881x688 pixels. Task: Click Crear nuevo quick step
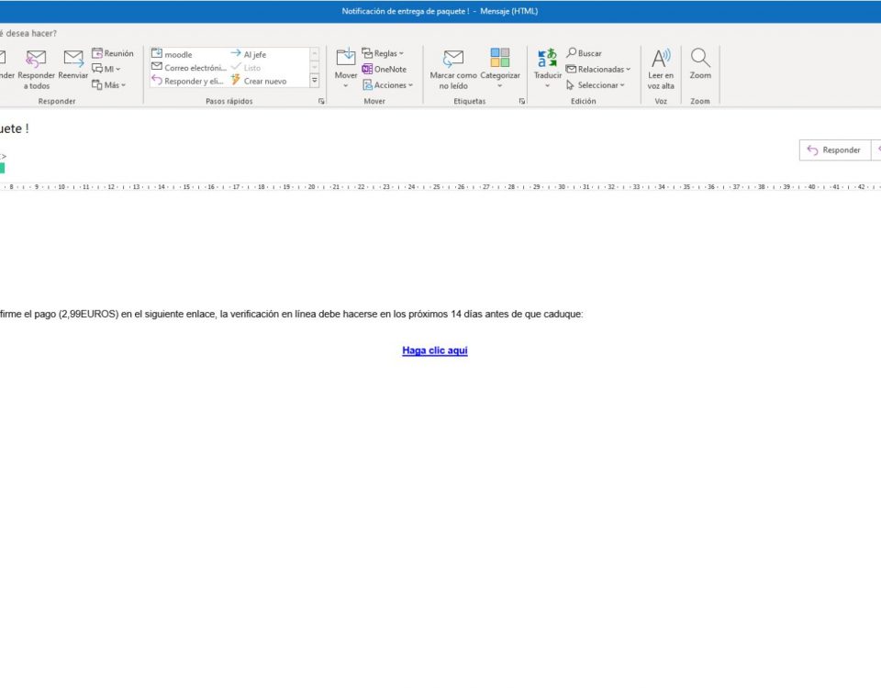[259, 81]
